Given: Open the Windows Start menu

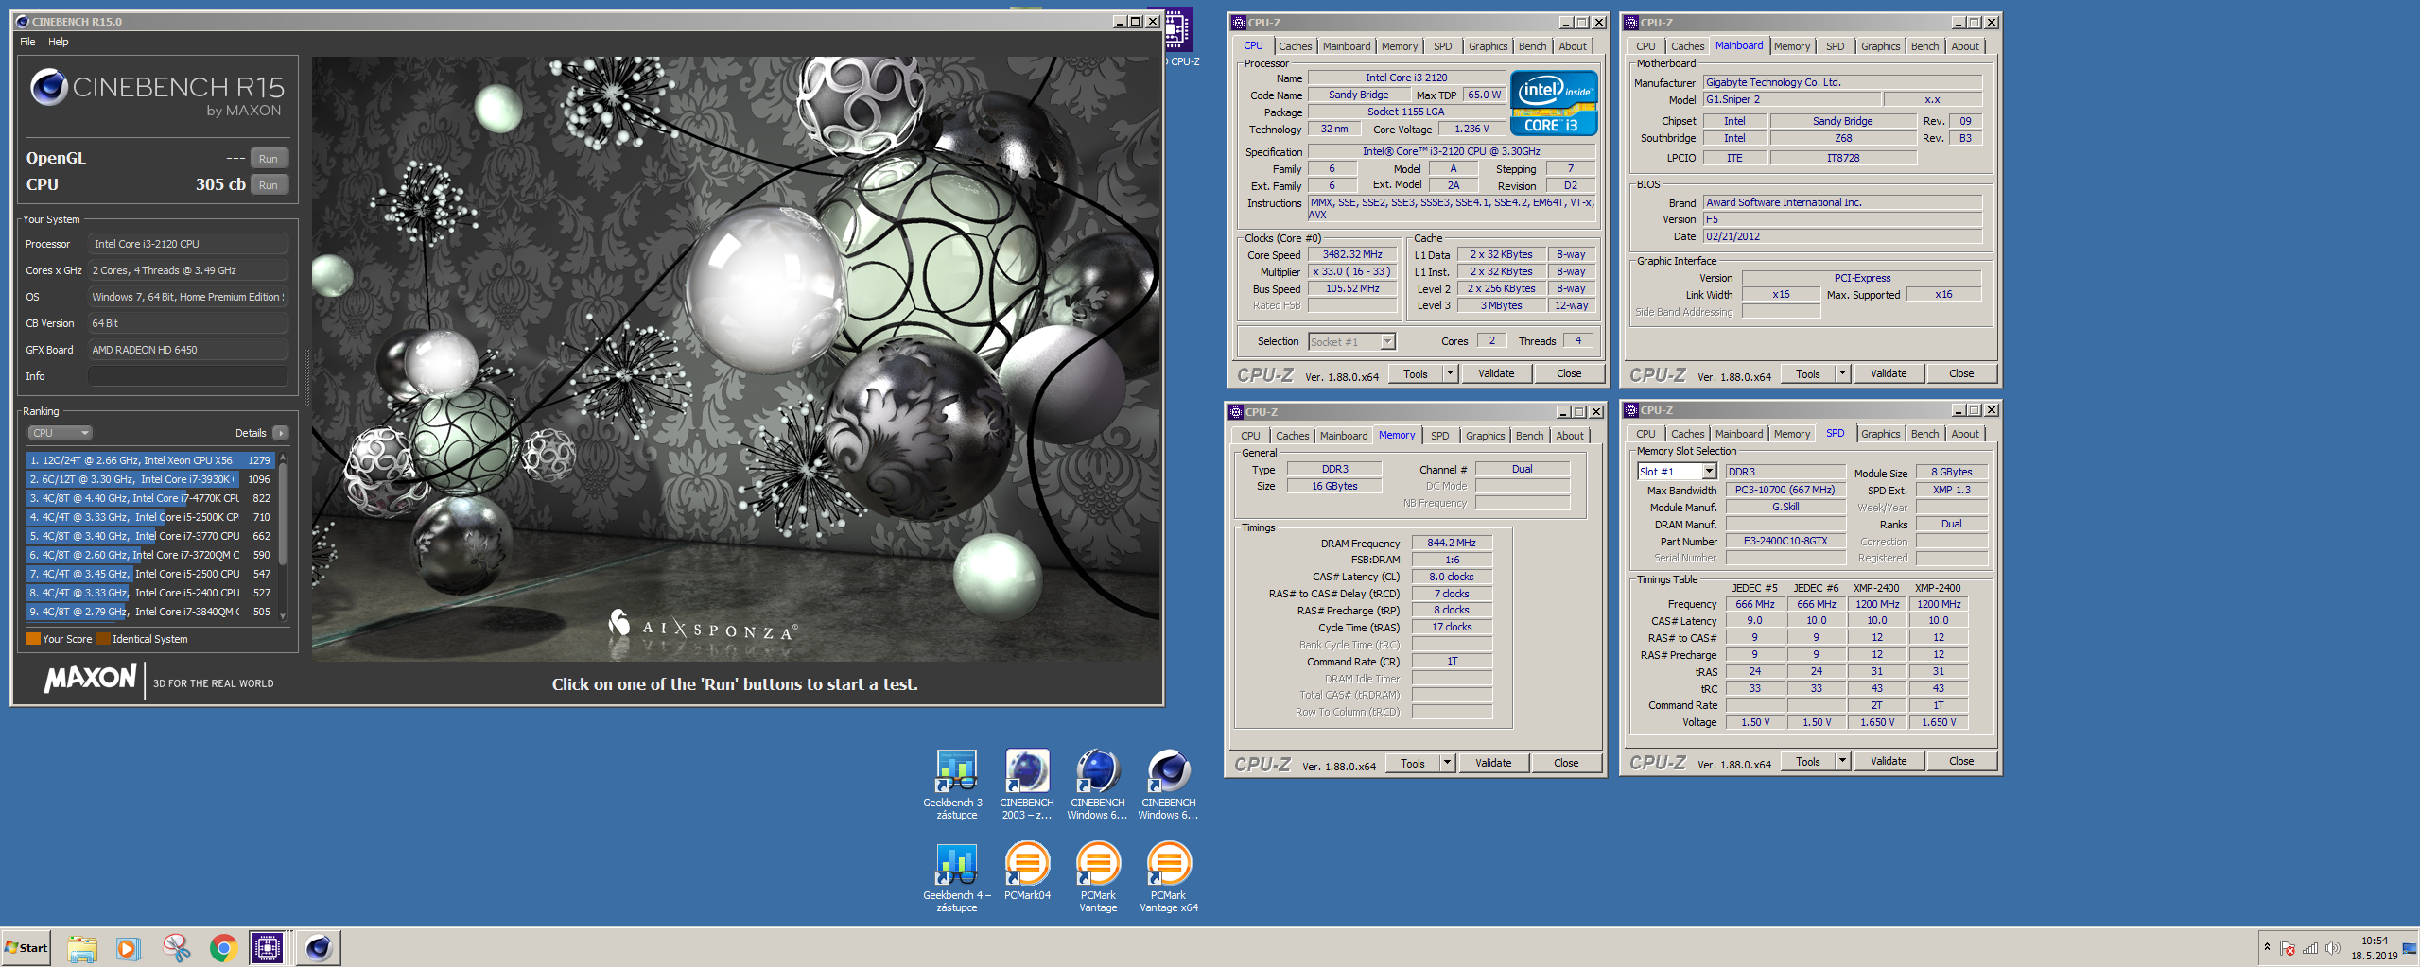Looking at the screenshot, I should click(x=26, y=948).
